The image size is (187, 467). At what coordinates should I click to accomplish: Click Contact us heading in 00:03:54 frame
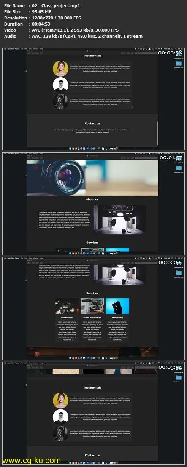92,455
